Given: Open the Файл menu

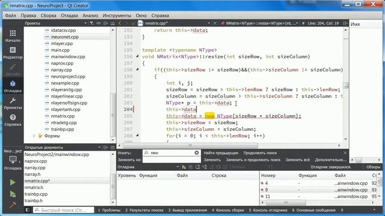Looking at the screenshot, I should coord(10,16).
